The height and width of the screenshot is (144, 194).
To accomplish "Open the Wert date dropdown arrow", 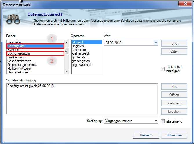I will click(x=156, y=43).
